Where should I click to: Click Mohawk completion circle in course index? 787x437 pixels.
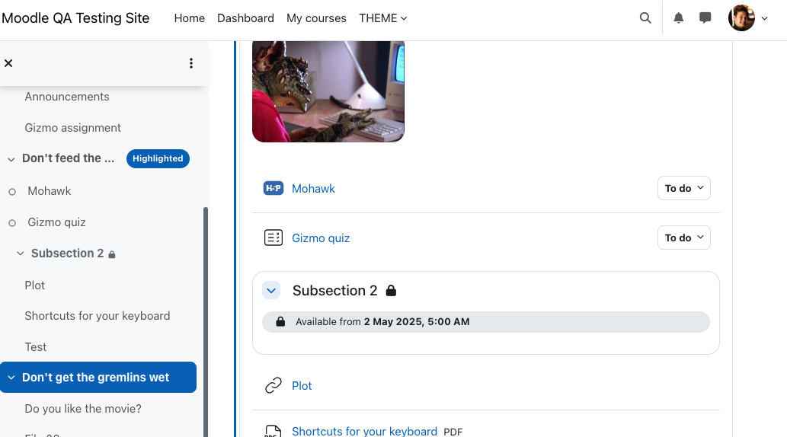tap(12, 192)
